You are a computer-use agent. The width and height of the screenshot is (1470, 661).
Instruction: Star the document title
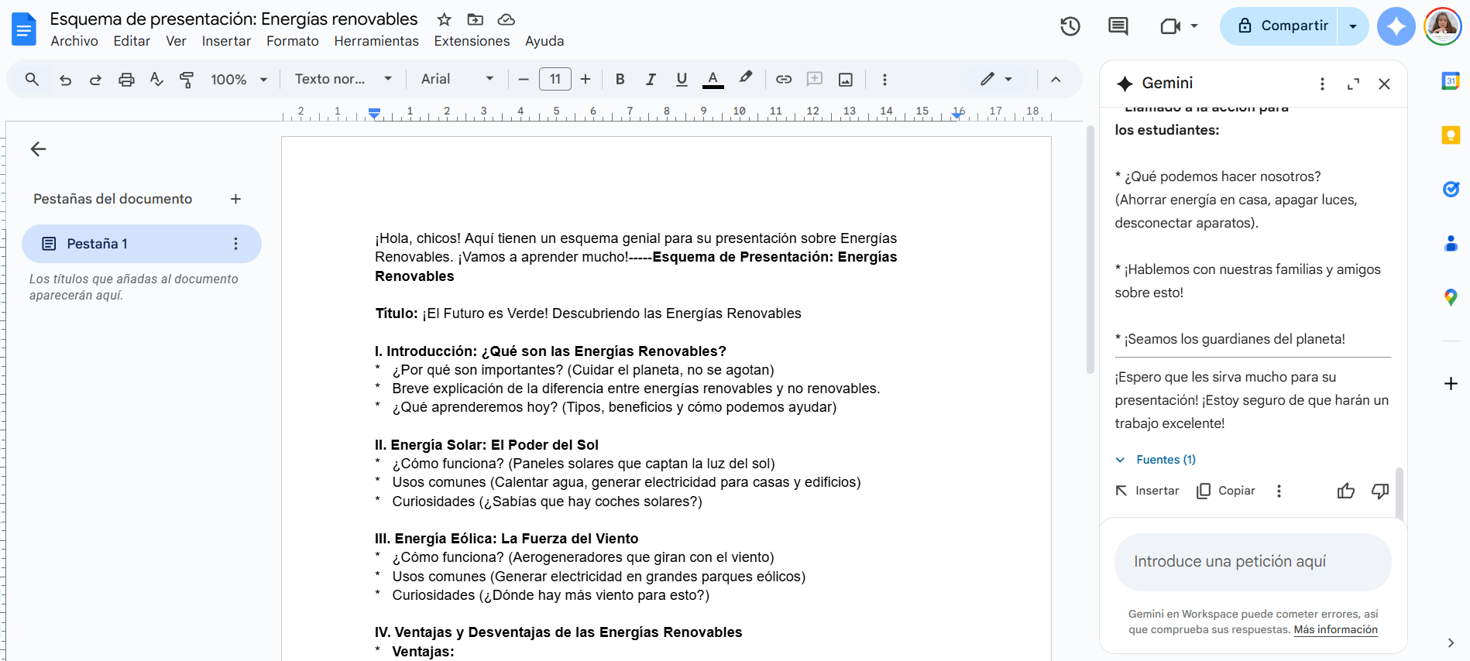444,19
